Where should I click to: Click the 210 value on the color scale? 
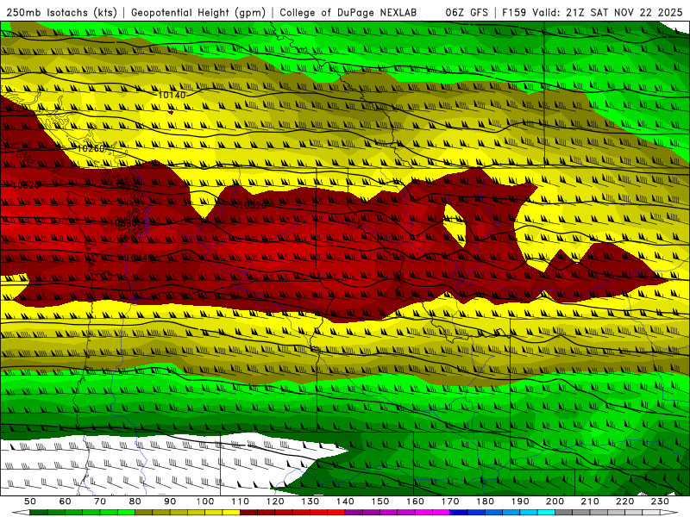point(590,501)
